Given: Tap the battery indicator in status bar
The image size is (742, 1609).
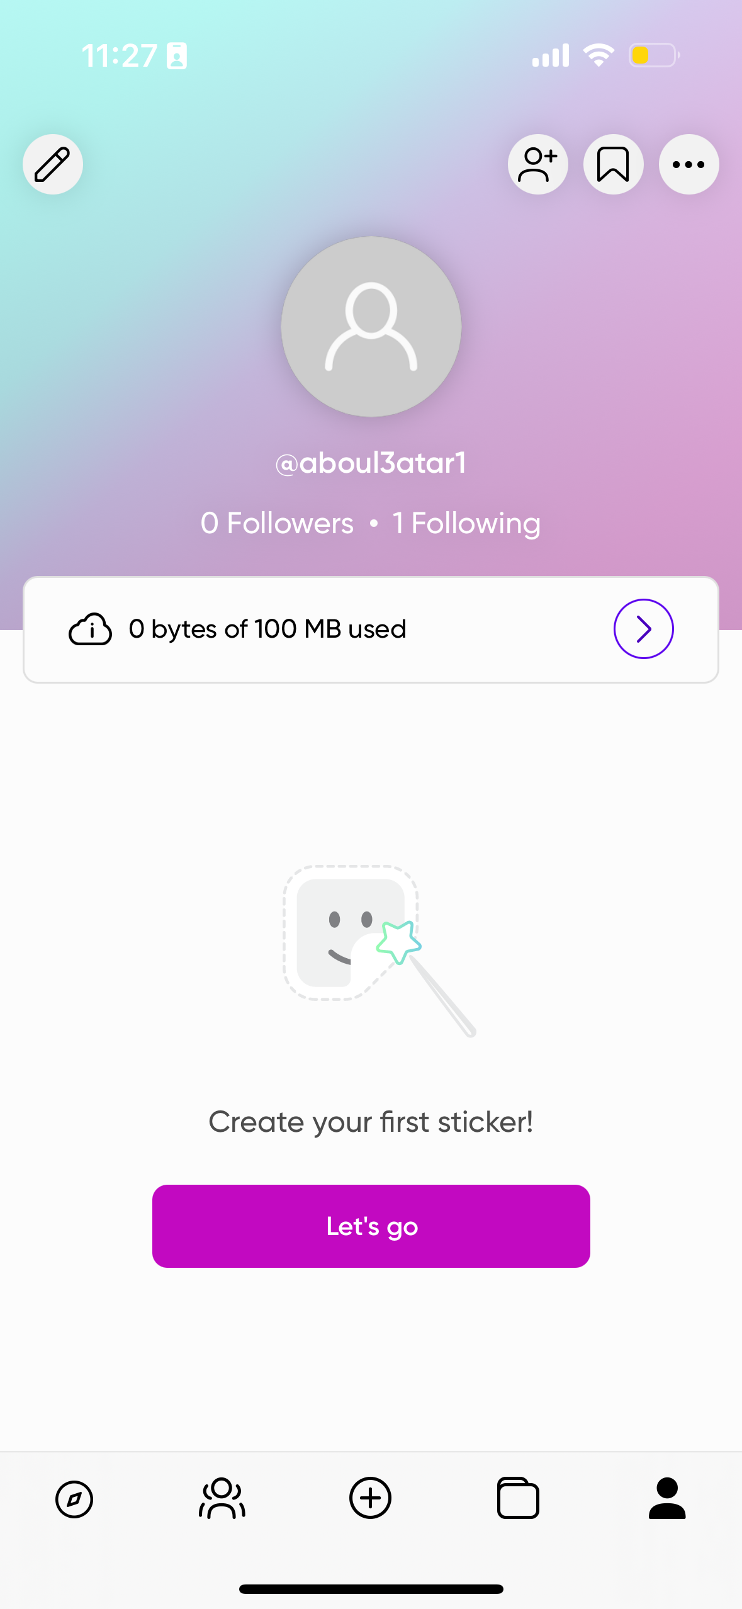Looking at the screenshot, I should coord(654,55).
